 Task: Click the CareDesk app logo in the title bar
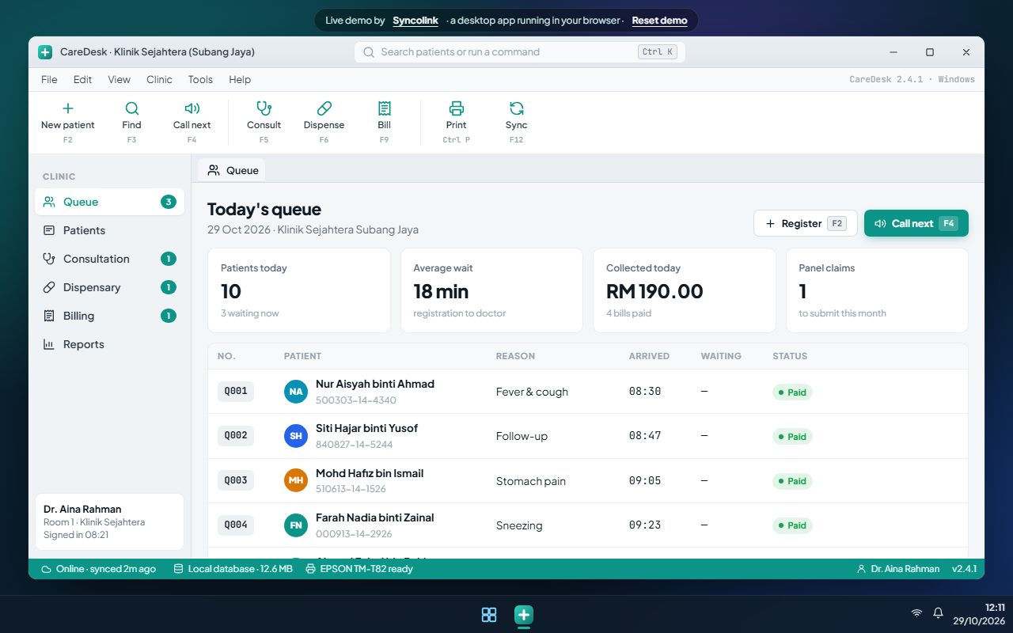[45, 52]
